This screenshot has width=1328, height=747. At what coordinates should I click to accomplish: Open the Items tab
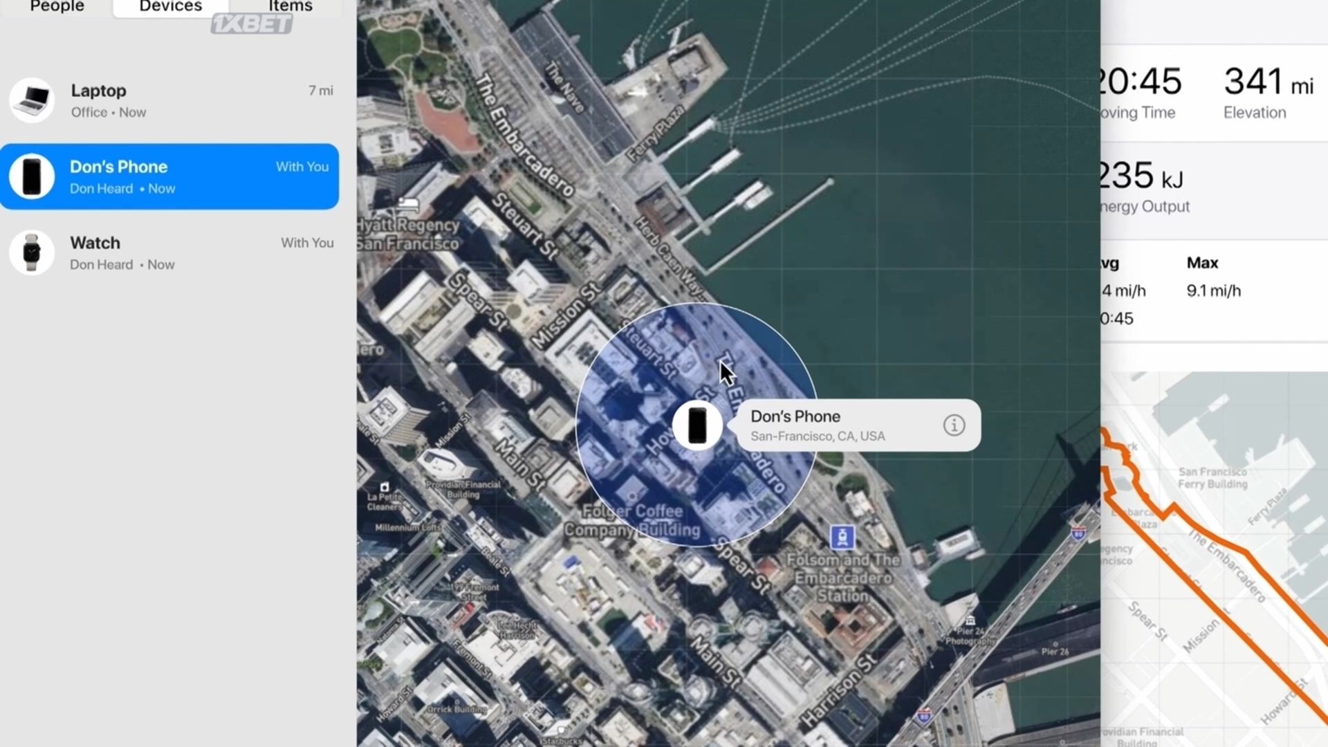[290, 7]
